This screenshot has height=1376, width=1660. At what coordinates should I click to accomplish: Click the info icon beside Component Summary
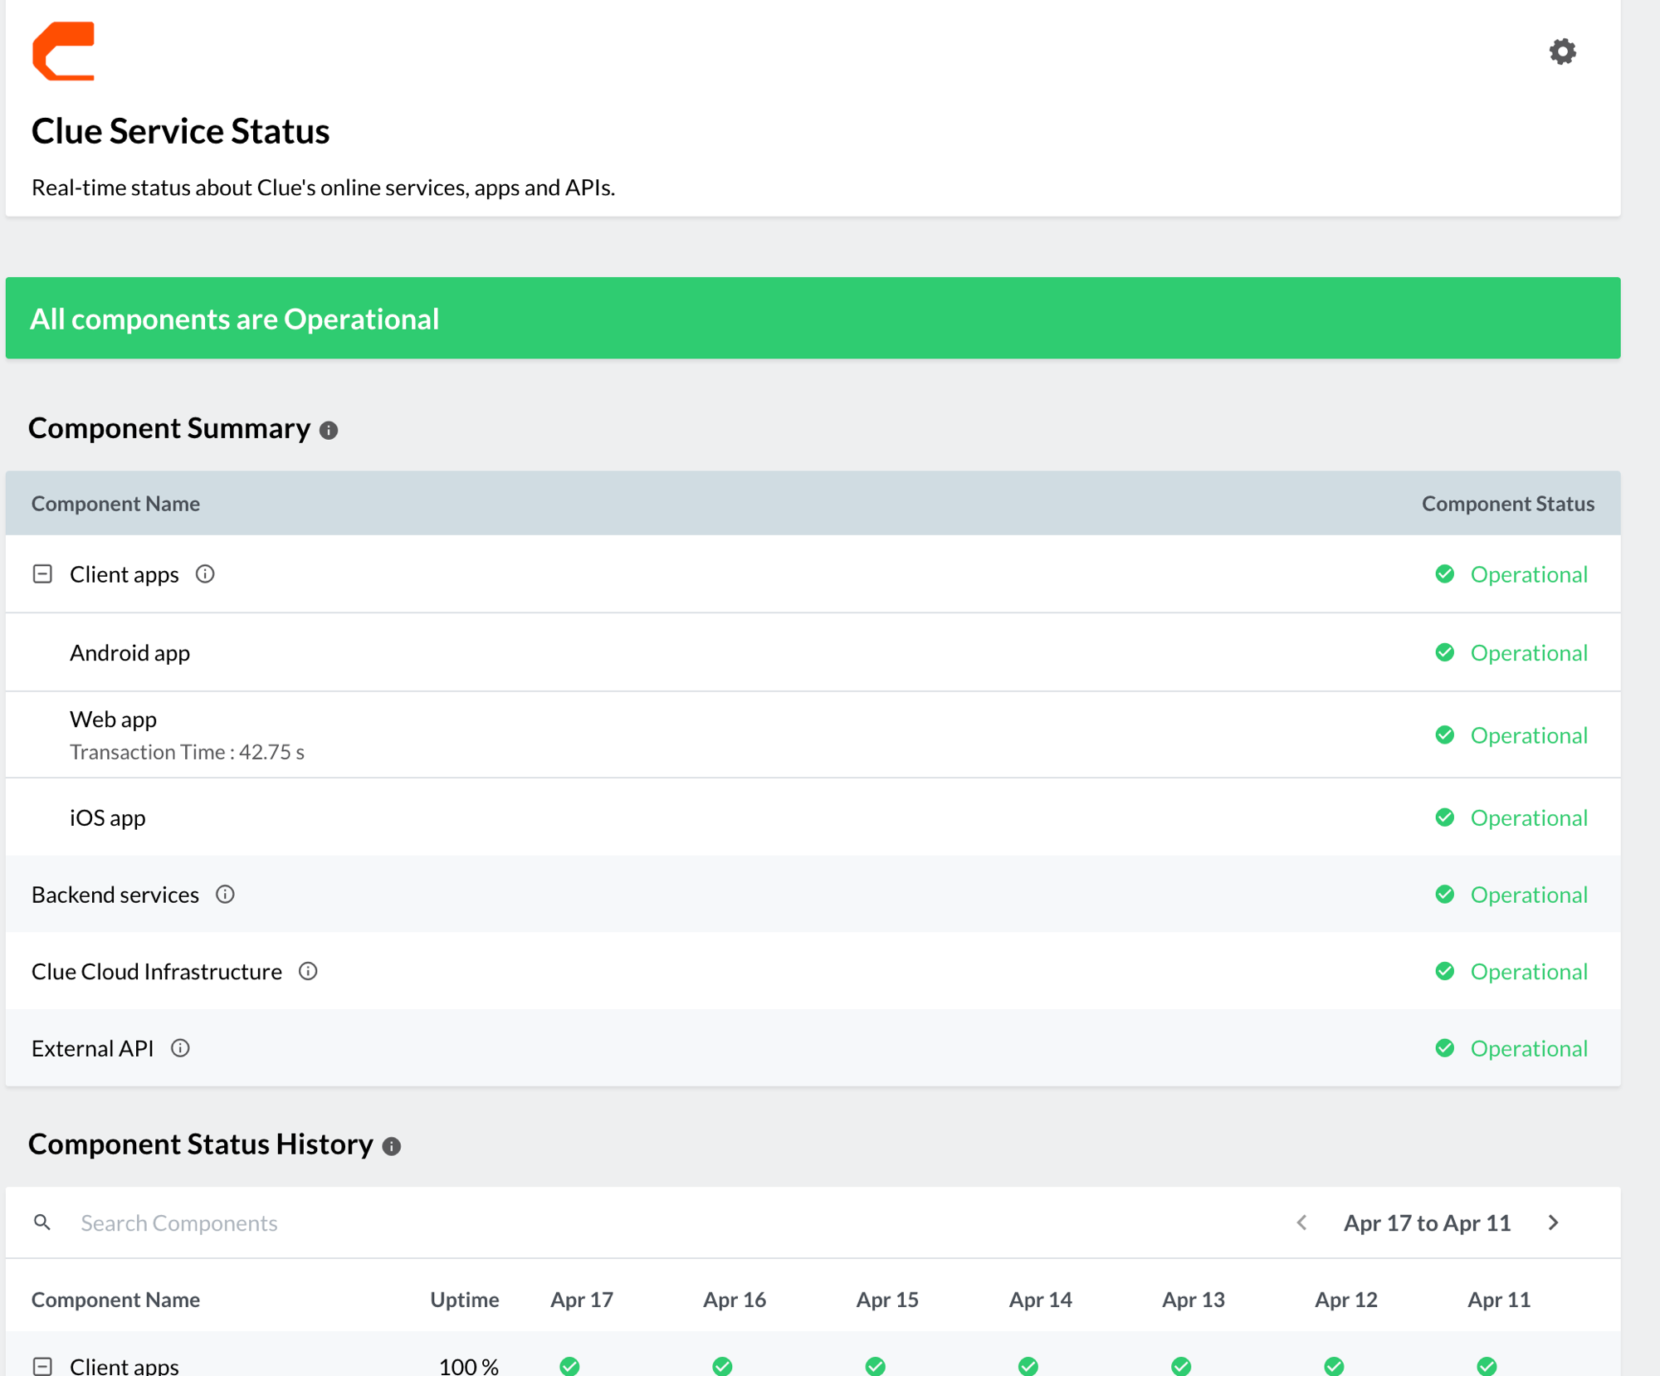click(x=329, y=430)
